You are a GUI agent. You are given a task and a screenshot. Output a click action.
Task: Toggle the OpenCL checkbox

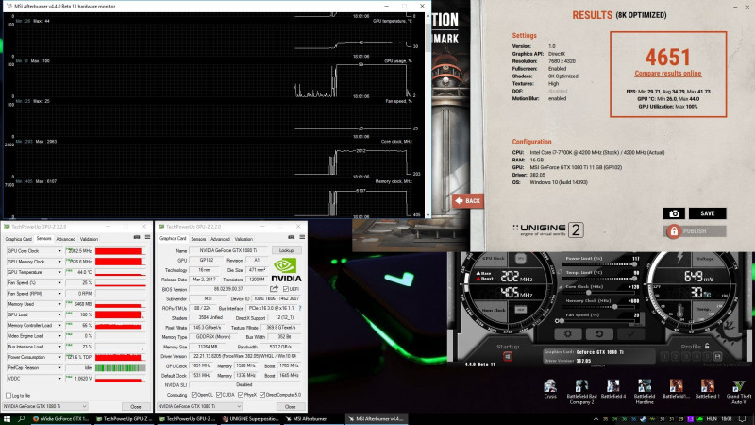point(194,395)
